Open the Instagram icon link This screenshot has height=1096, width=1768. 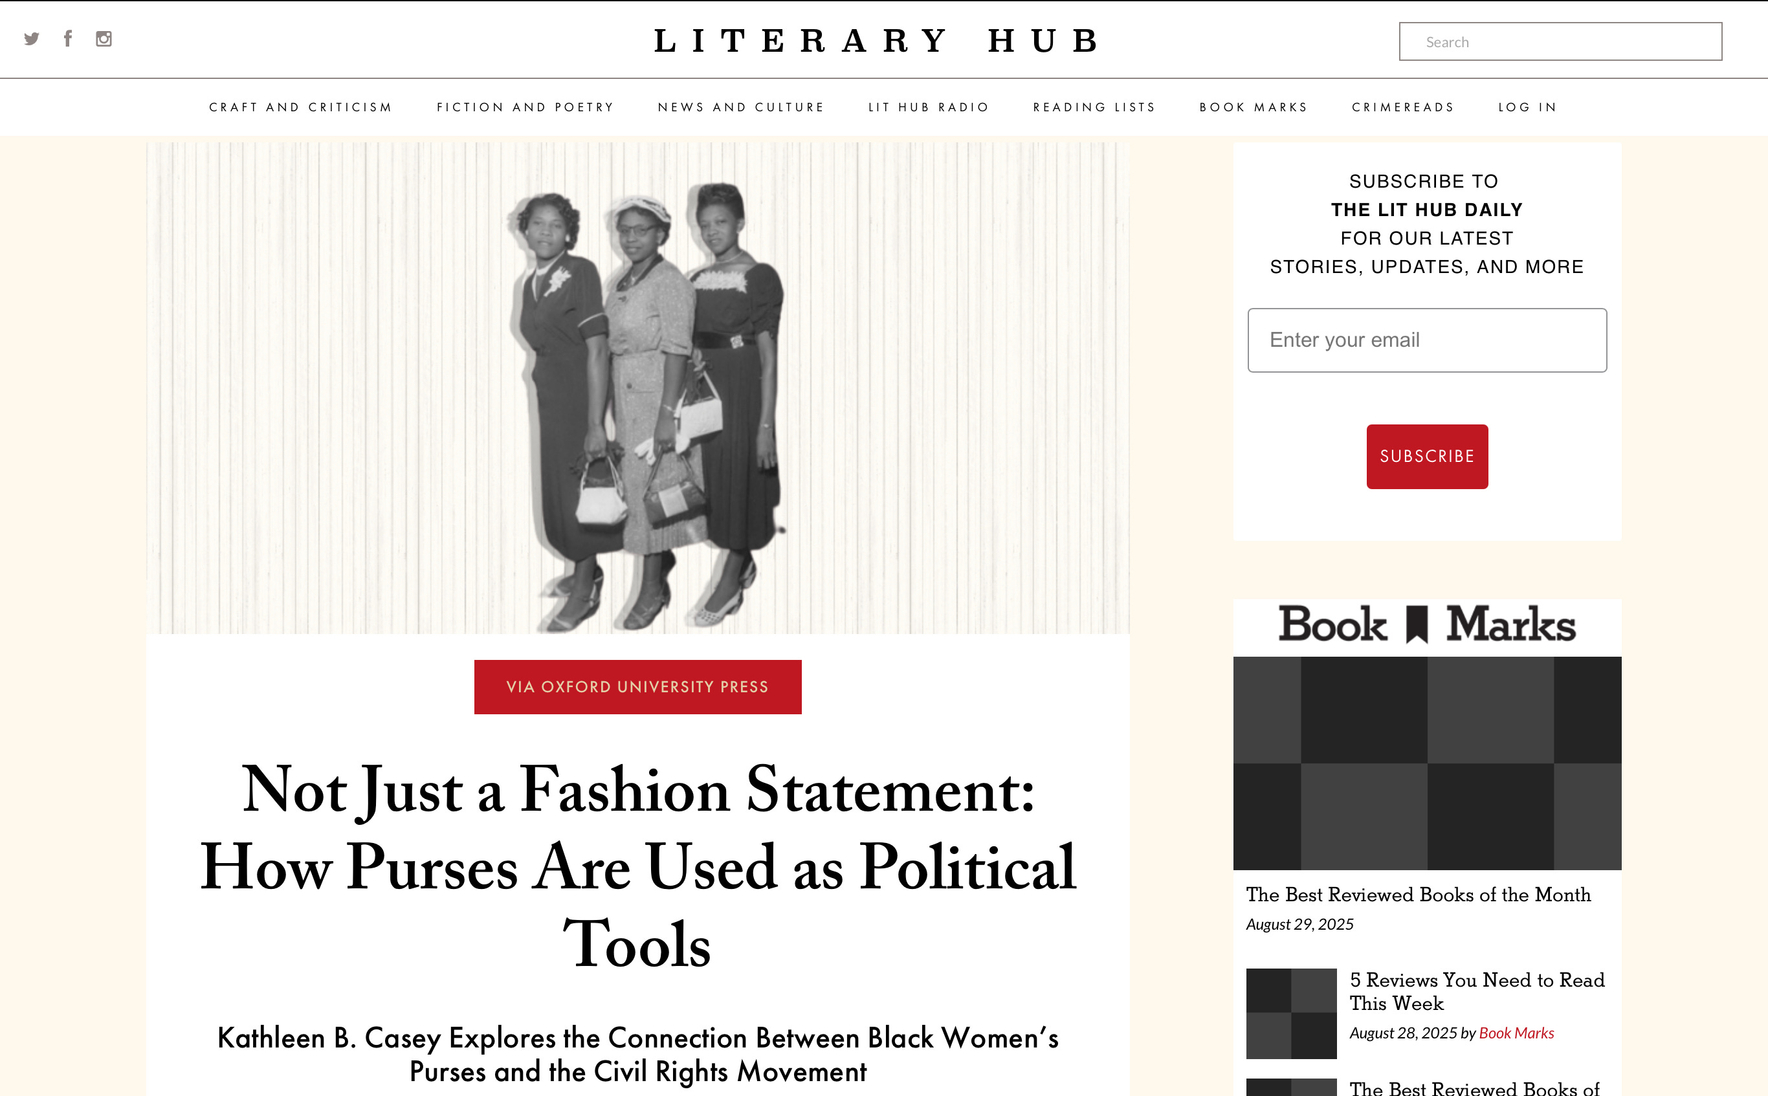[104, 38]
